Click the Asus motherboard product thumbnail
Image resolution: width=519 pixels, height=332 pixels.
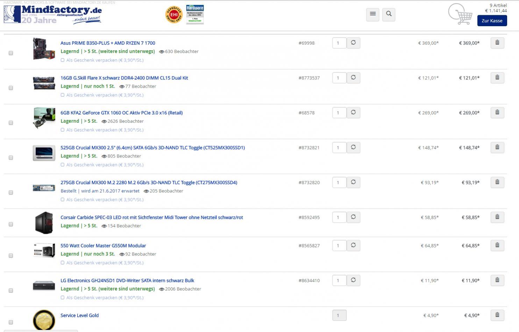tap(44, 49)
